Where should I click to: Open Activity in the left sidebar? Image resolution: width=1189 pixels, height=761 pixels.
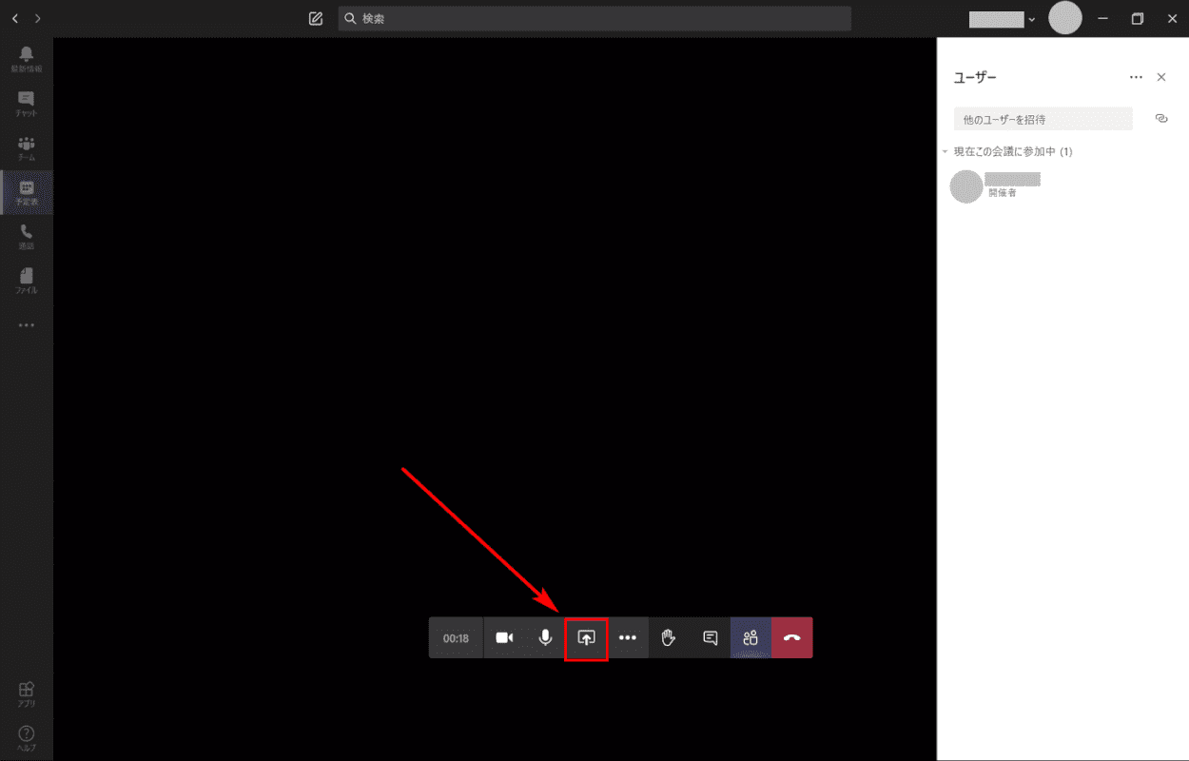(x=27, y=60)
